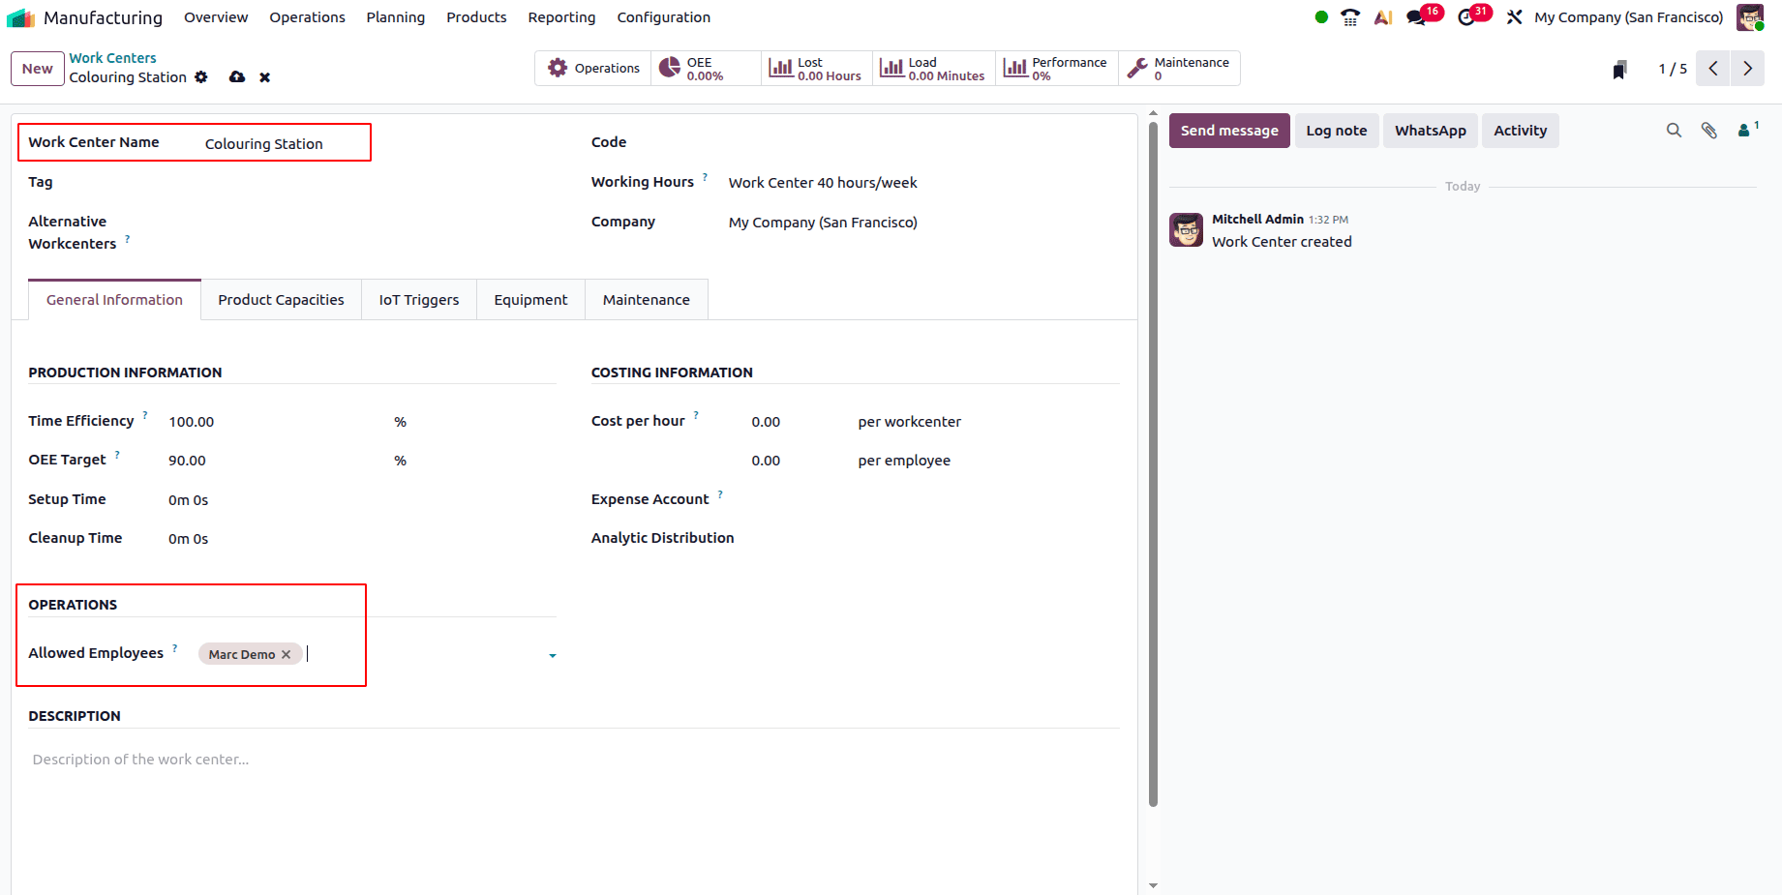Open the VoIP phone icon

click(x=1350, y=17)
